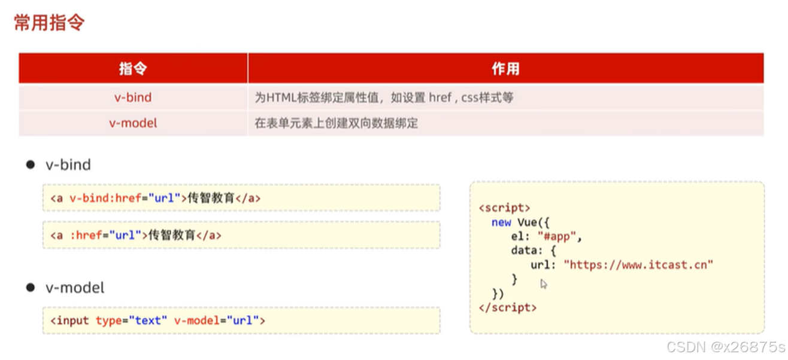
Task: Click the opening <script> tag line
Action: pyautogui.click(x=504, y=208)
